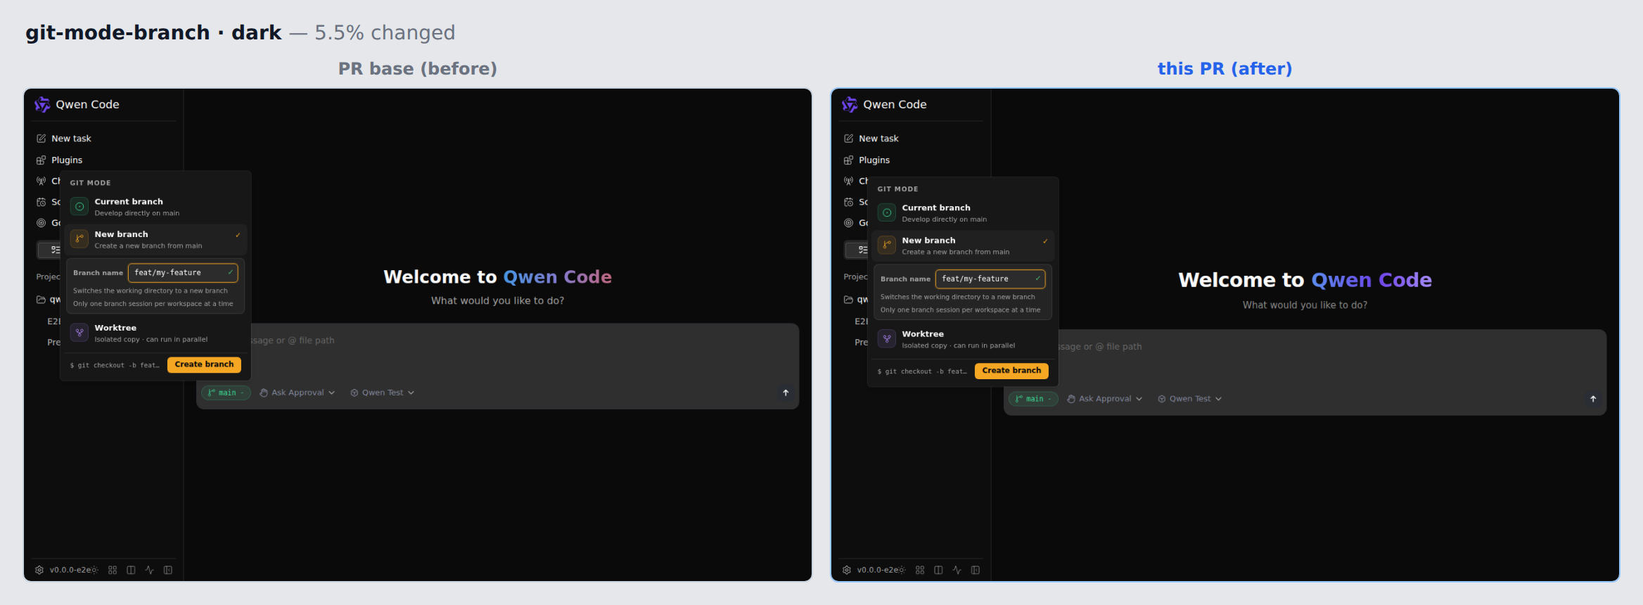
Task: Click the project folder icon in before panel
Action: (41, 300)
